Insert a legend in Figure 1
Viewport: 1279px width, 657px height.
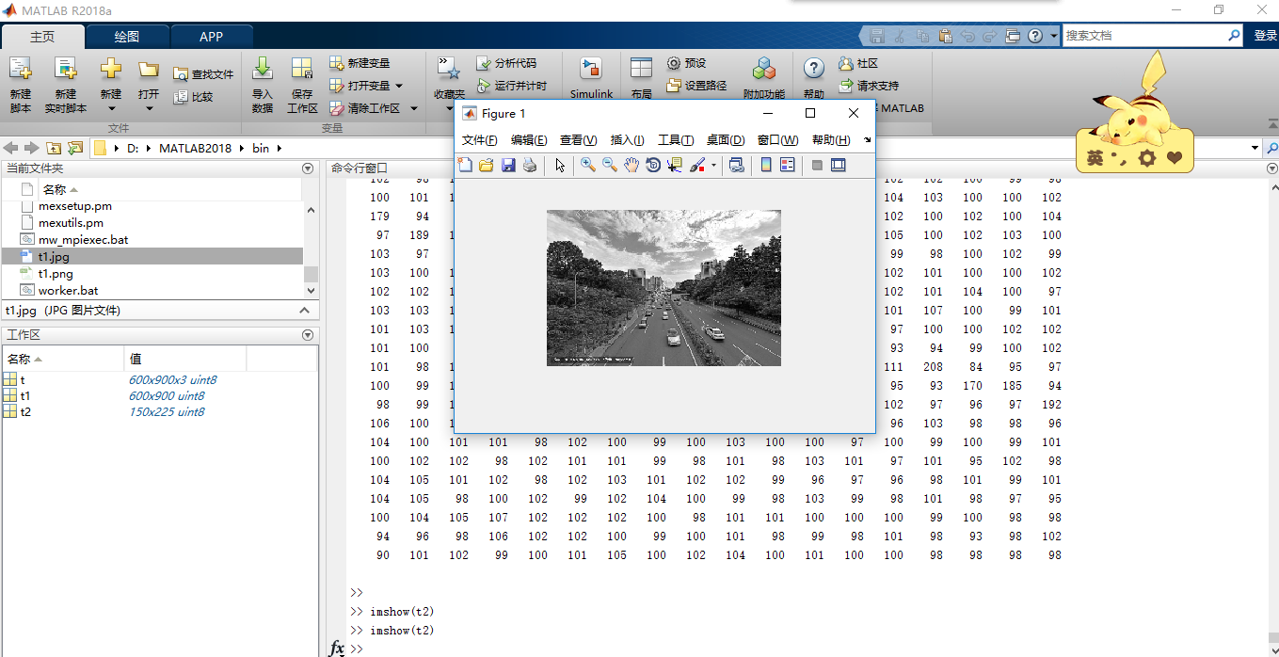click(x=788, y=165)
